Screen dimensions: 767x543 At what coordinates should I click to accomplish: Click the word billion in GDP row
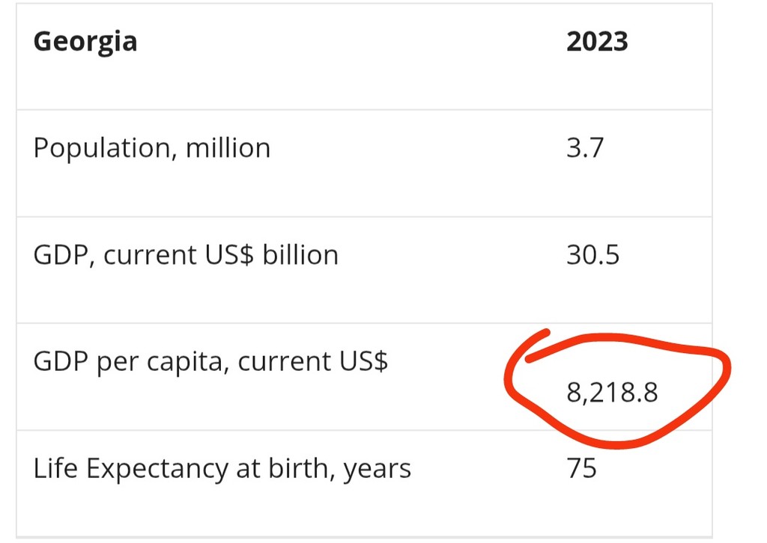[300, 255]
